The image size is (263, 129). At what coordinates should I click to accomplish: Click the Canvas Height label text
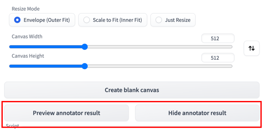(28, 56)
